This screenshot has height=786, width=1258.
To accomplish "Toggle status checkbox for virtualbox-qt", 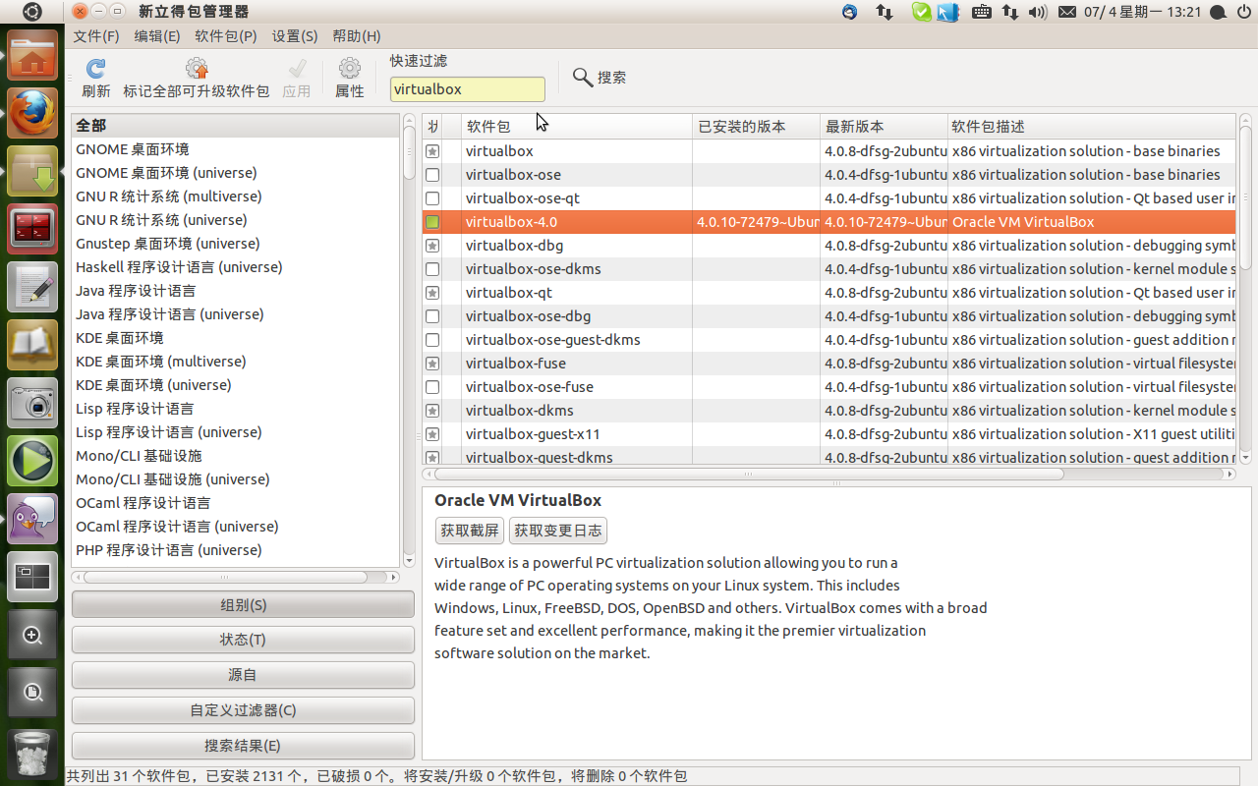I will (432, 293).
